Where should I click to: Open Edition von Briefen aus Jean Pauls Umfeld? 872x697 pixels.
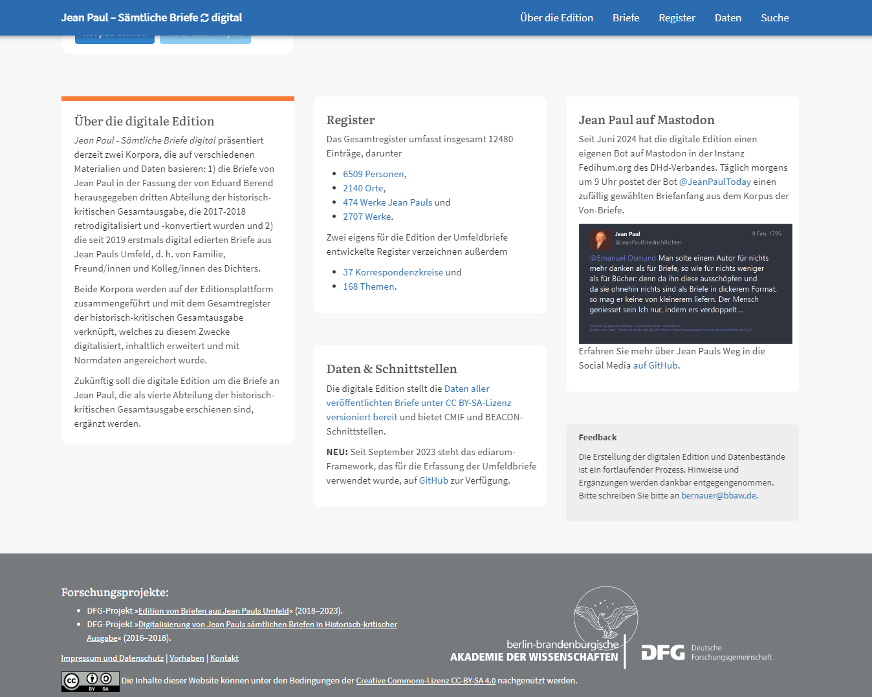(213, 610)
